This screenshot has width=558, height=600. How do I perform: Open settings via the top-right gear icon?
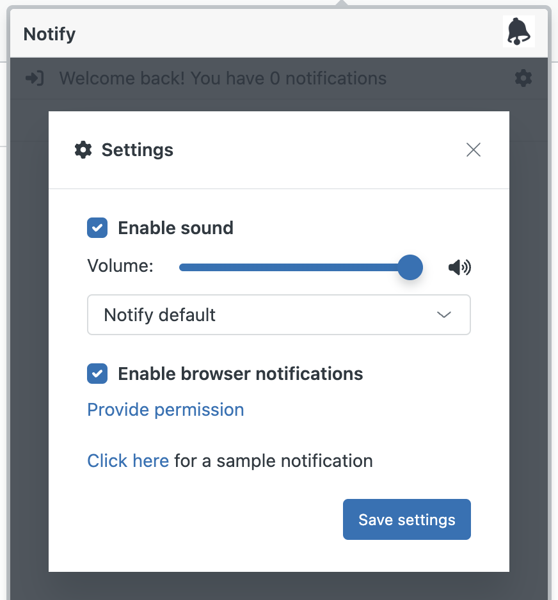(523, 79)
